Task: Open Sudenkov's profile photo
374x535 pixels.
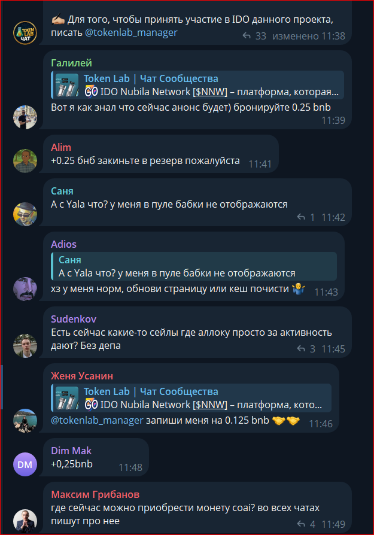Action: click(25, 346)
